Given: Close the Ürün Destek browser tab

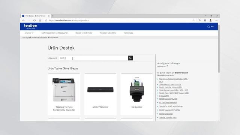Looking at the screenshot, I should tap(49, 16).
